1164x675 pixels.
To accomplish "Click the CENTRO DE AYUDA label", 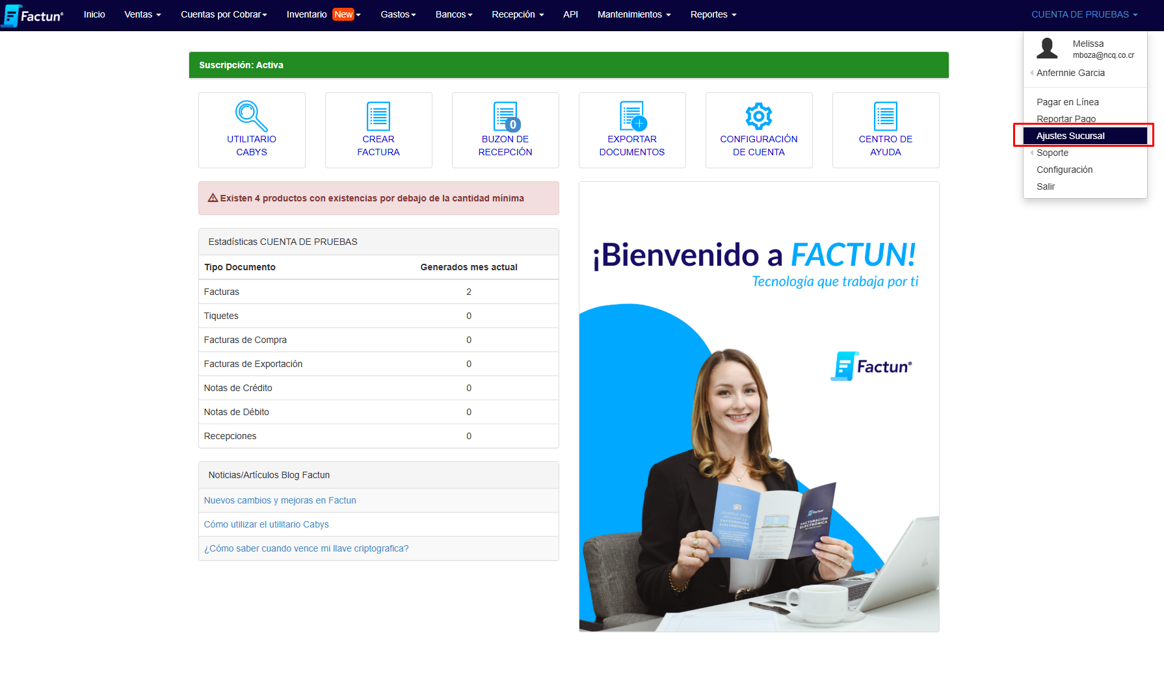I will 886,146.
